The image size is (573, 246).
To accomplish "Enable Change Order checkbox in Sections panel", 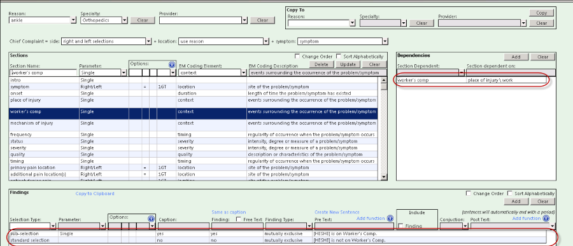I will (297, 57).
